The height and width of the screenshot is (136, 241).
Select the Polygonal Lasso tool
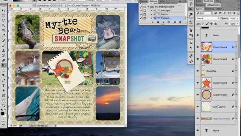coord(3,21)
